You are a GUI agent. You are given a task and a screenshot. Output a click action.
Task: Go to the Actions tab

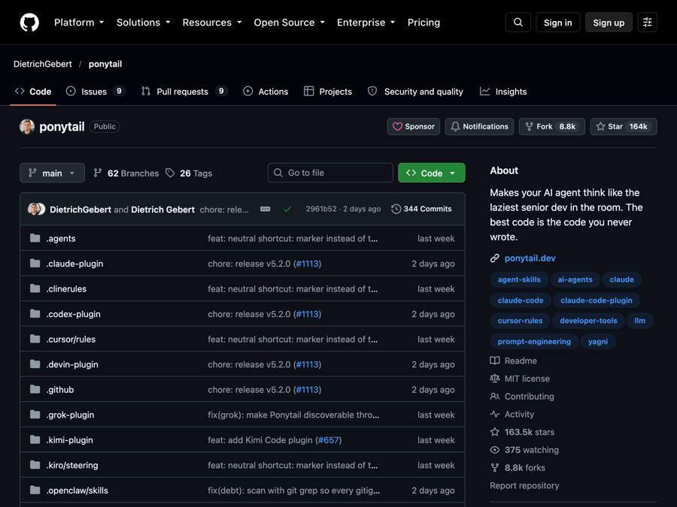tap(266, 92)
